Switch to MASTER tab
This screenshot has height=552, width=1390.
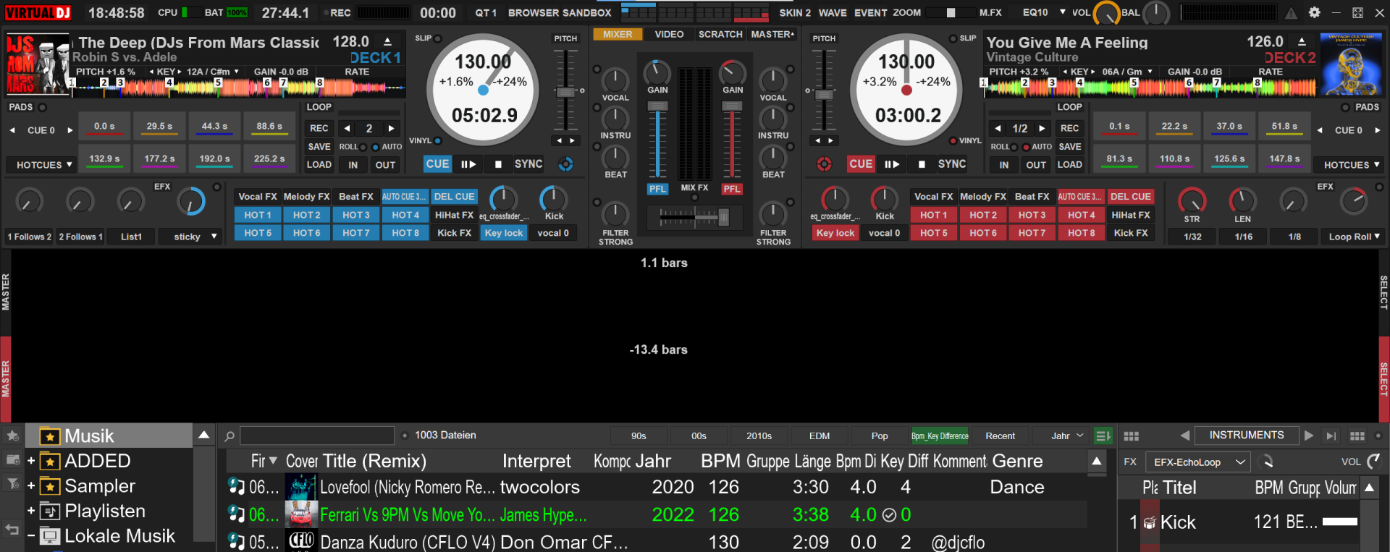point(772,34)
